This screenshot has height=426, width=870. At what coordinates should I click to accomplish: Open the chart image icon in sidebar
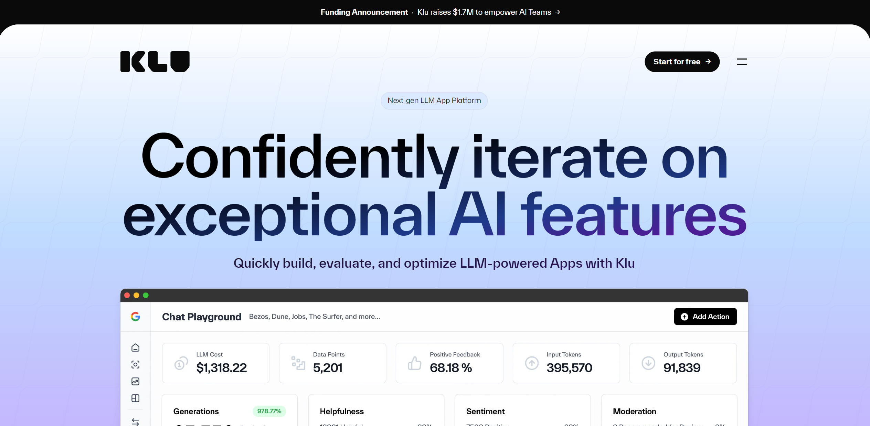[135, 381]
